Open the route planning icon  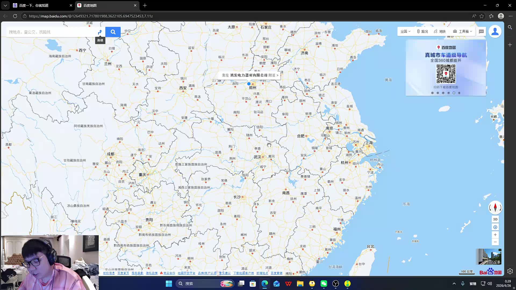100,32
